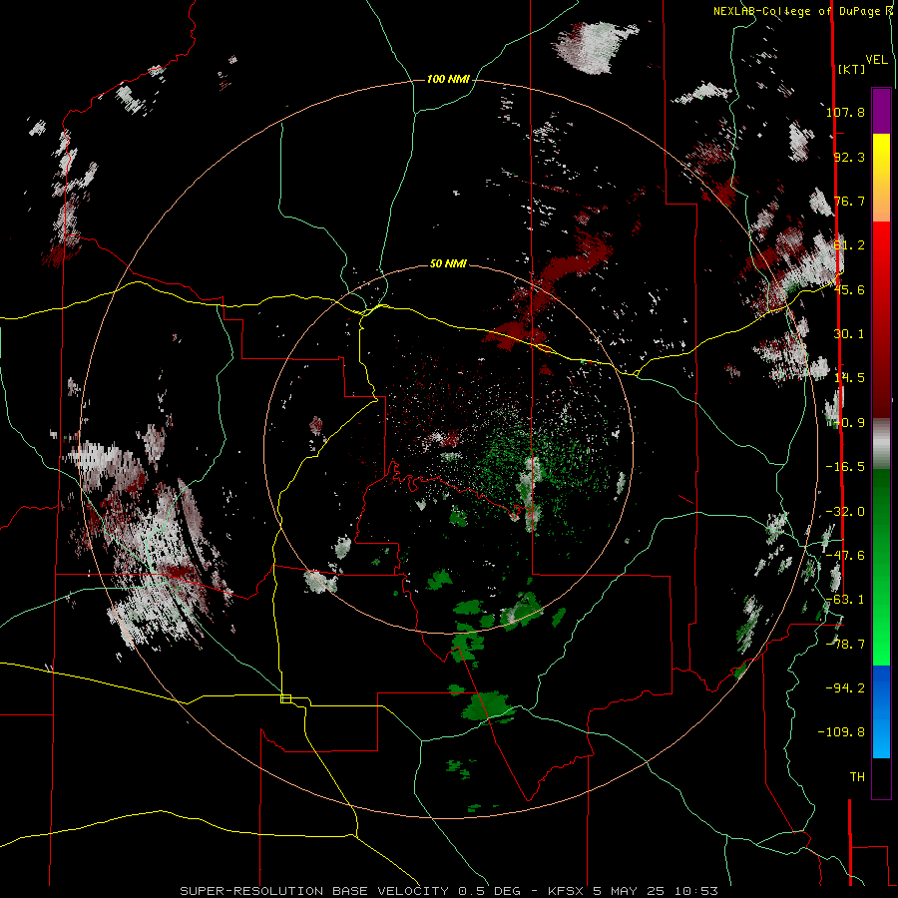Click the 30.1 velocity legend value
The height and width of the screenshot is (898, 898).
coord(849,334)
